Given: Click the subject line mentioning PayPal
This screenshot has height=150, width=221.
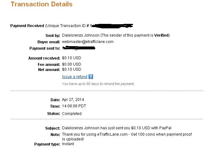Looking at the screenshot, I should click(117, 128).
